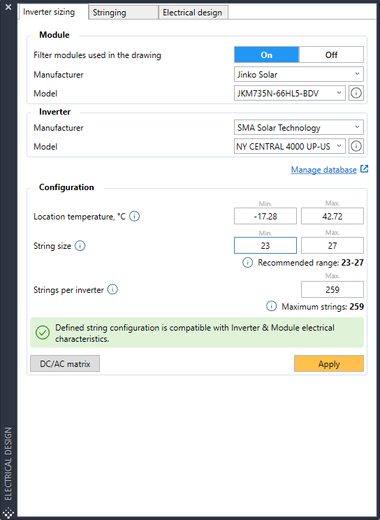Viewport: 380px width, 520px height.
Task: Click location temperature info icon
Action: coord(134,216)
